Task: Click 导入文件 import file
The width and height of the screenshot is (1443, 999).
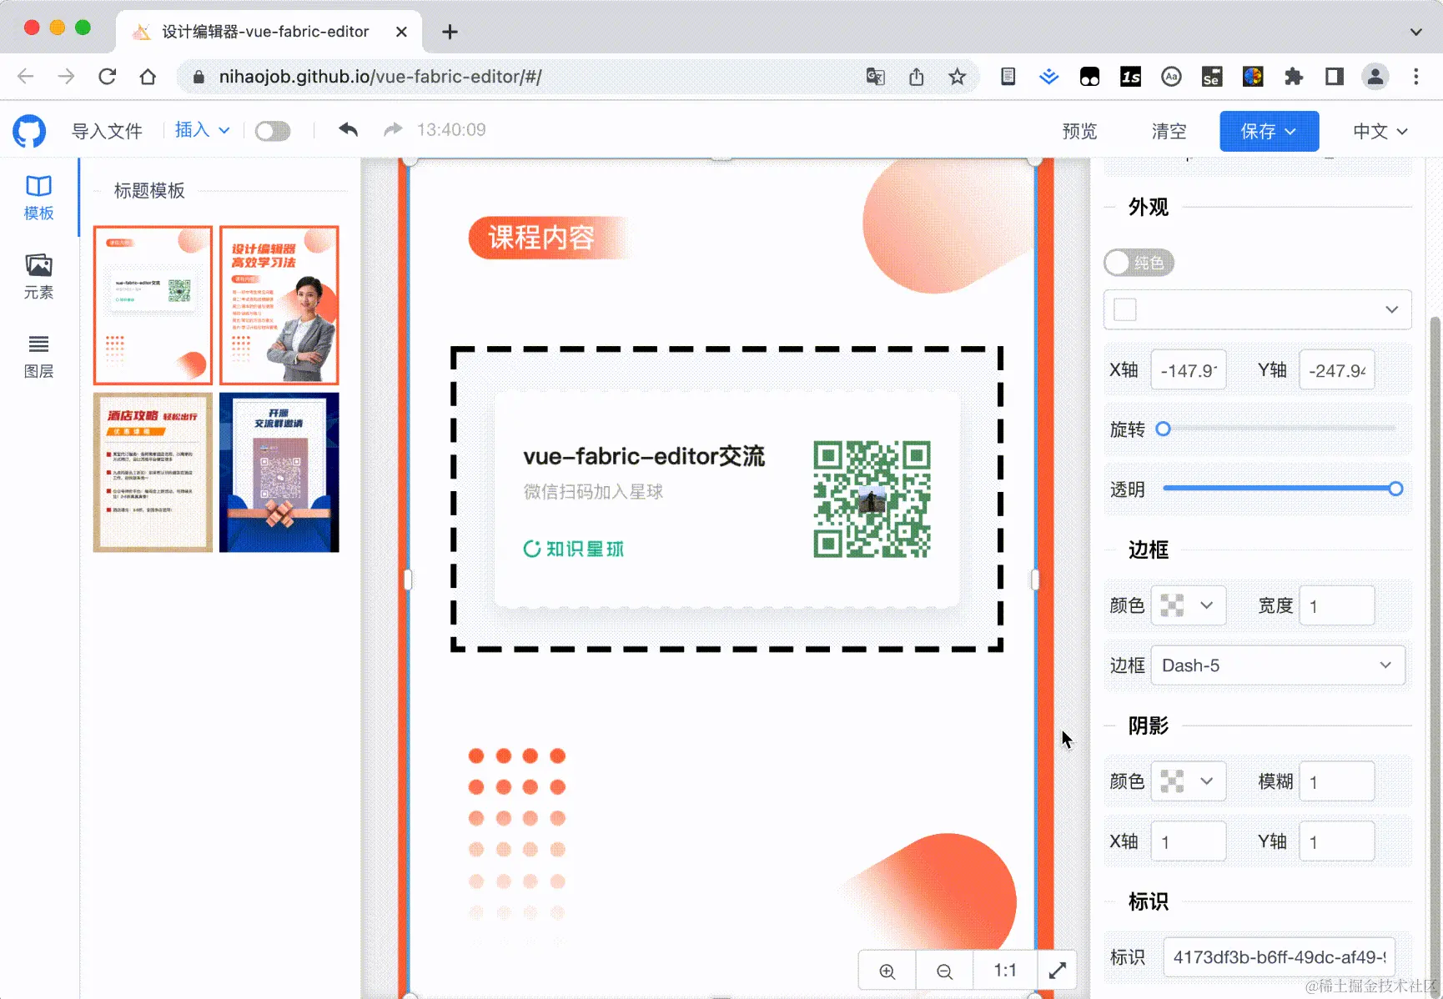Action: (x=107, y=131)
